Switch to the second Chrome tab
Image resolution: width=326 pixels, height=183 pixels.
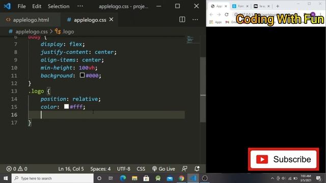click(x=240, y=6)
